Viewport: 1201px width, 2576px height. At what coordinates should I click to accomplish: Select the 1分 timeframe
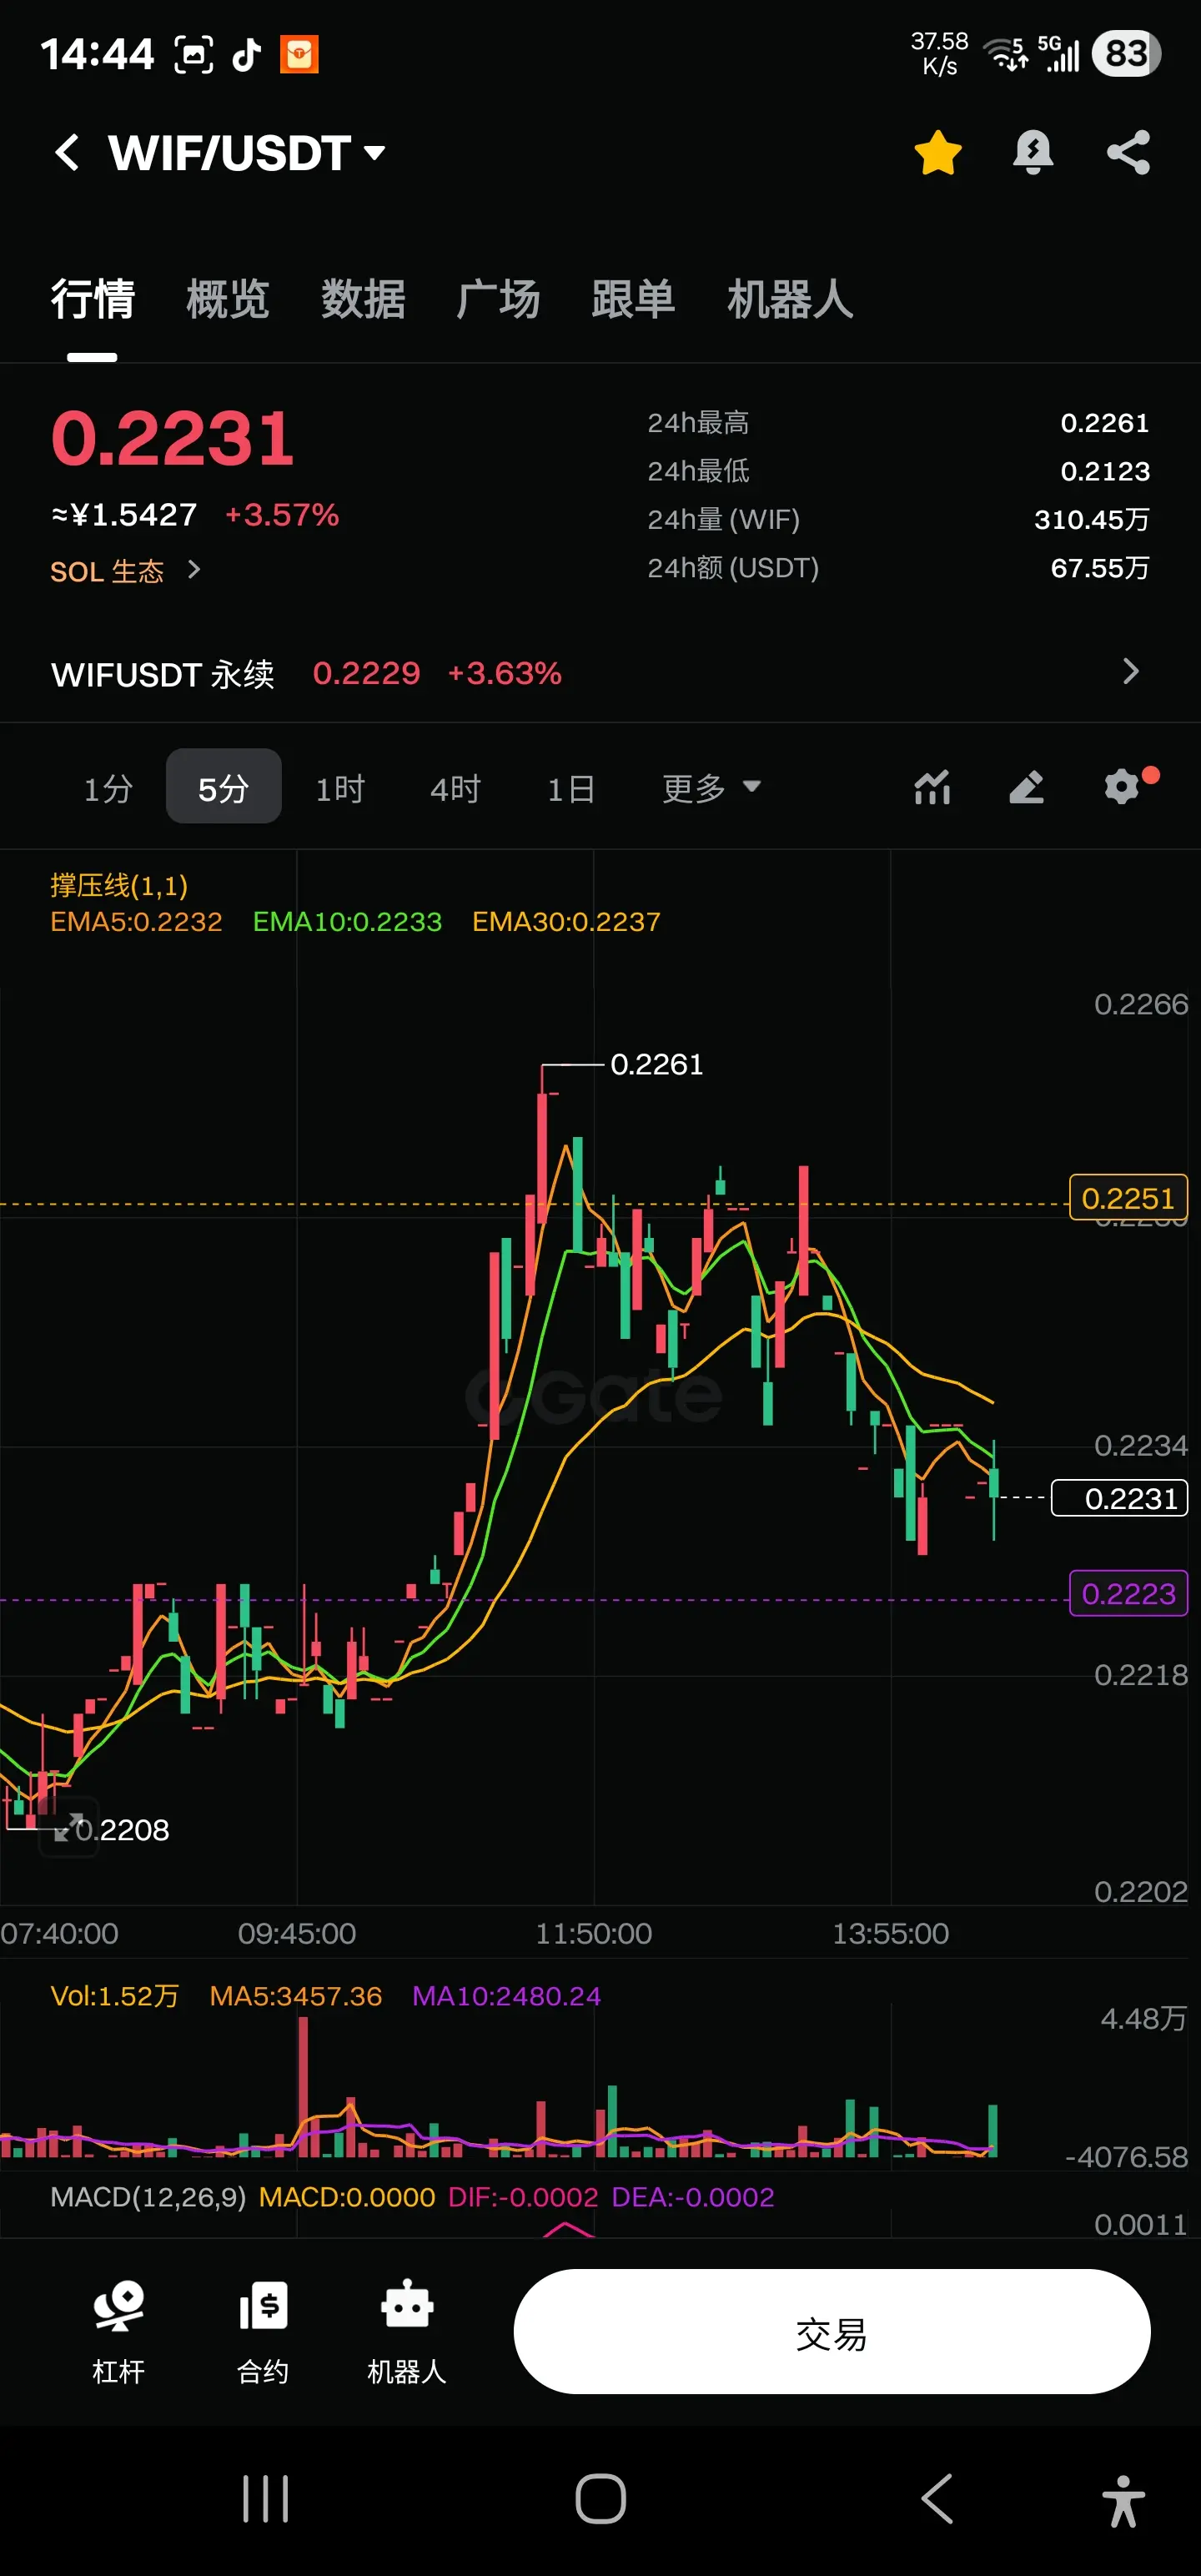coord(108,788)
